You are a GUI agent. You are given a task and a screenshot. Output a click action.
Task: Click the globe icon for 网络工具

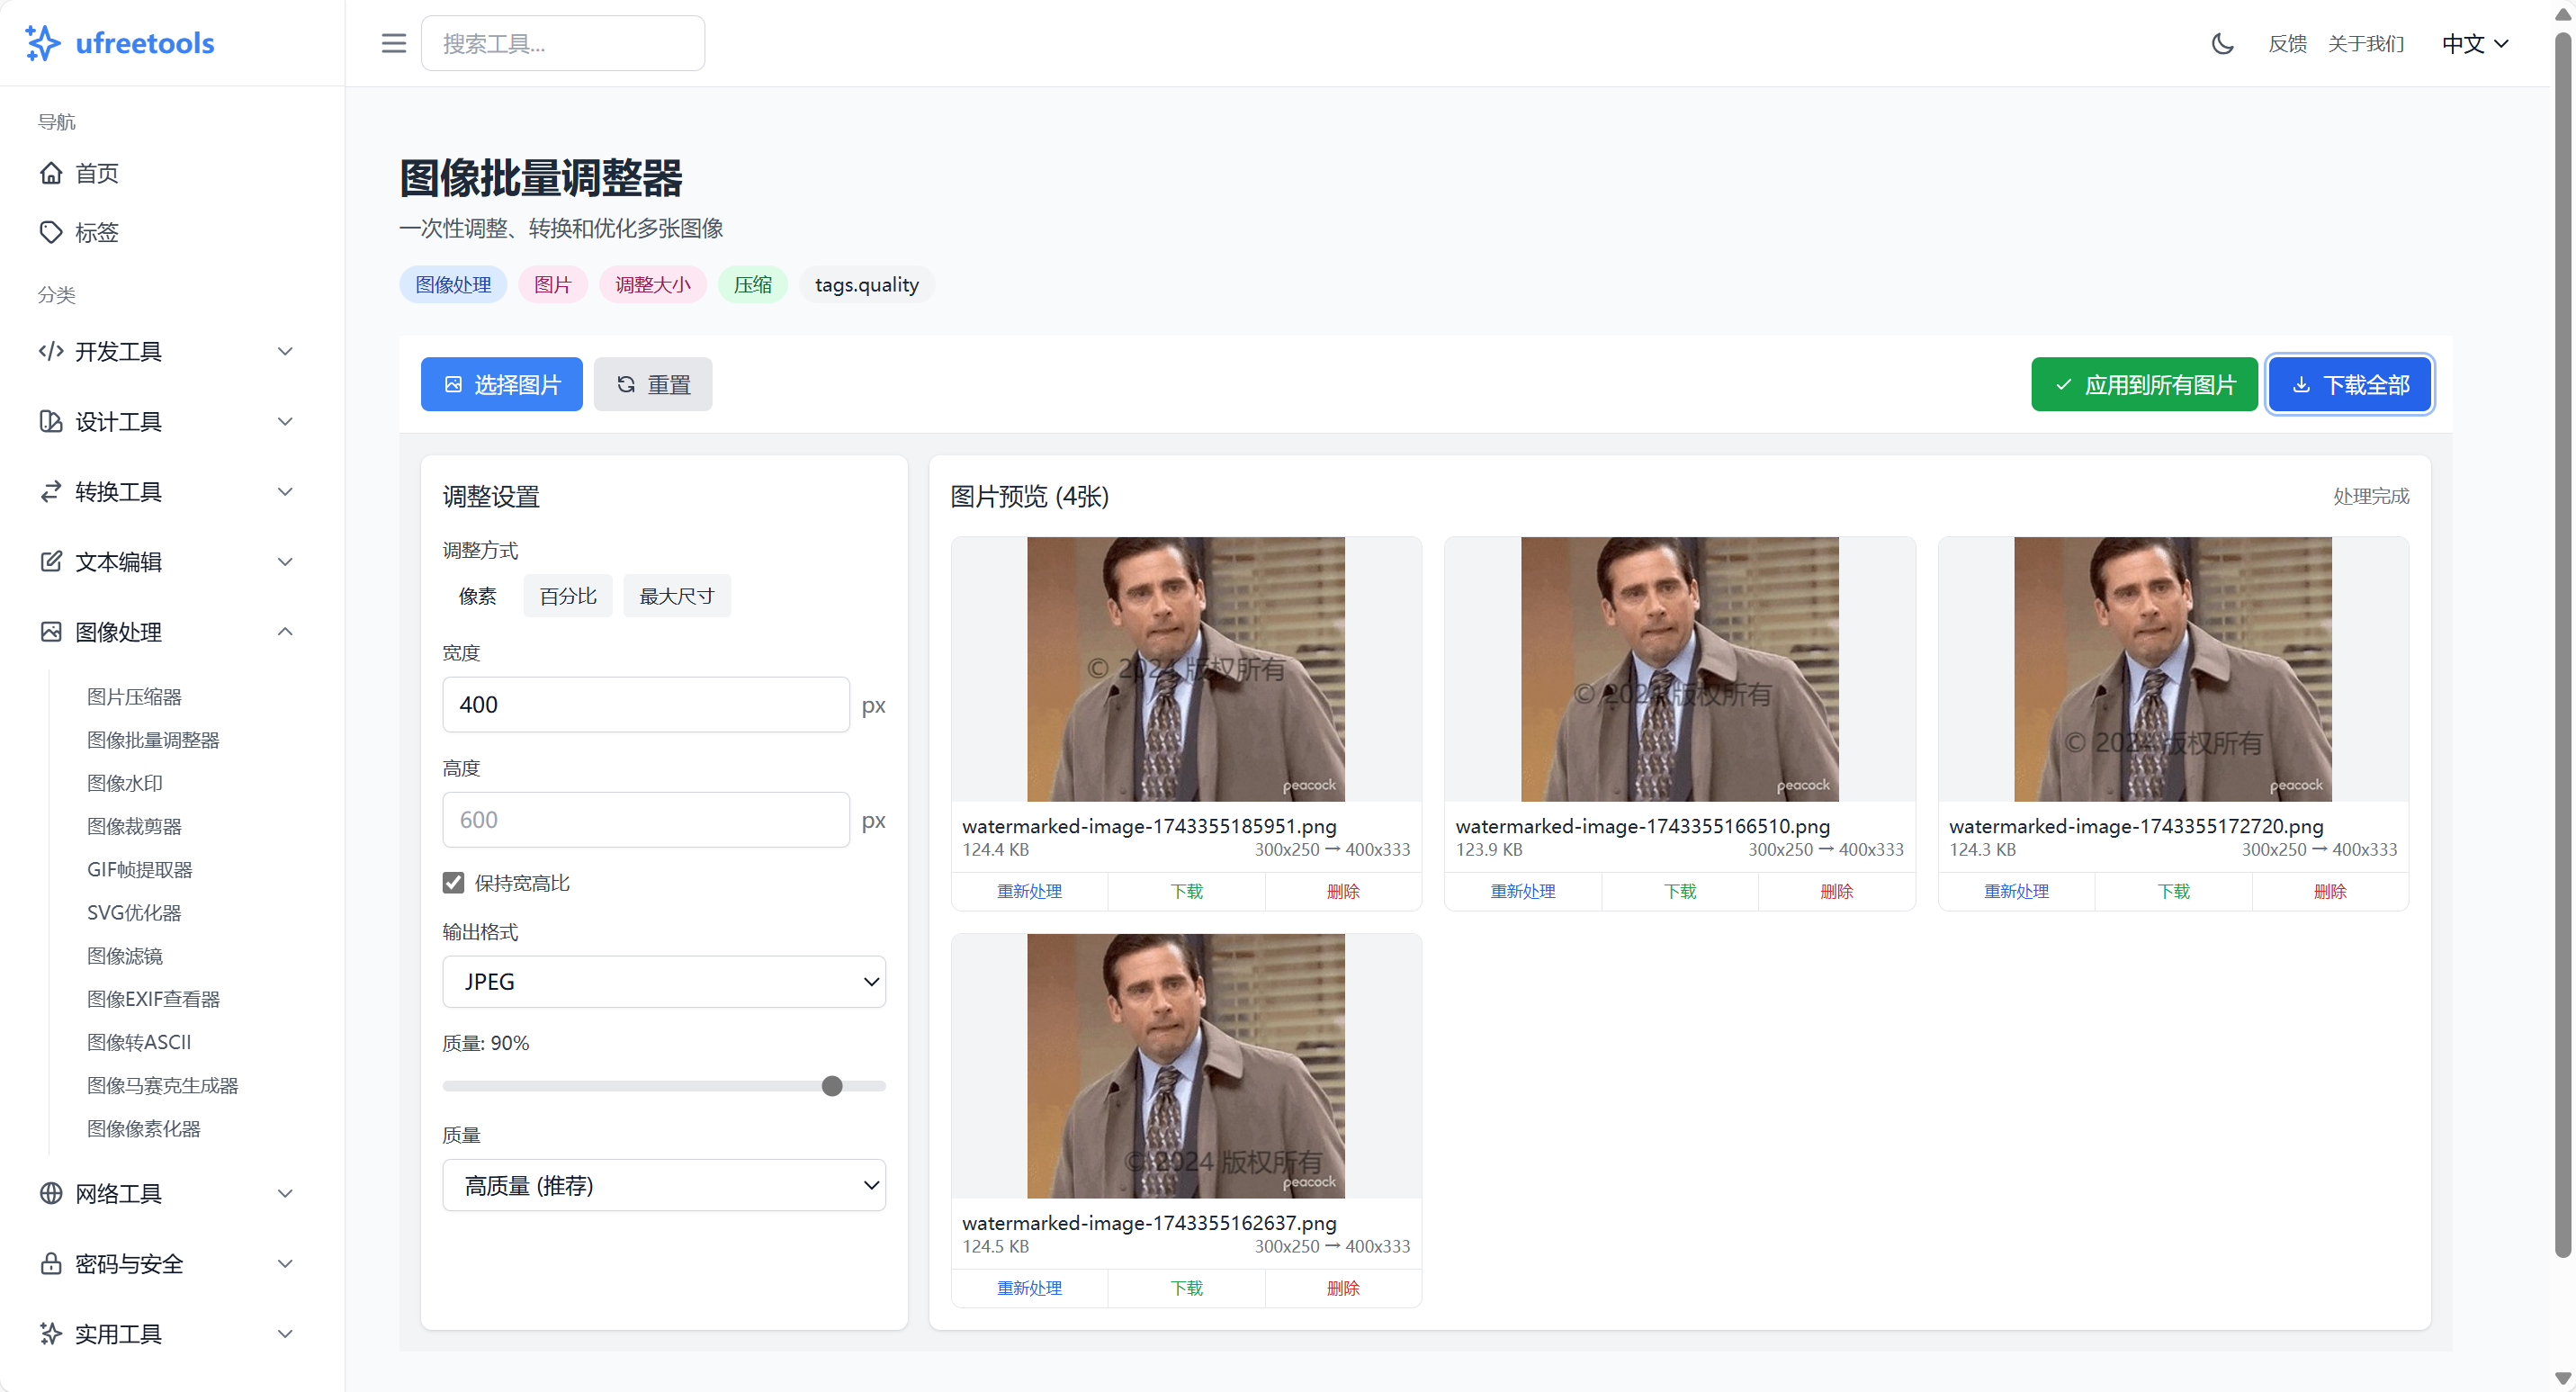coord(51,1193)
